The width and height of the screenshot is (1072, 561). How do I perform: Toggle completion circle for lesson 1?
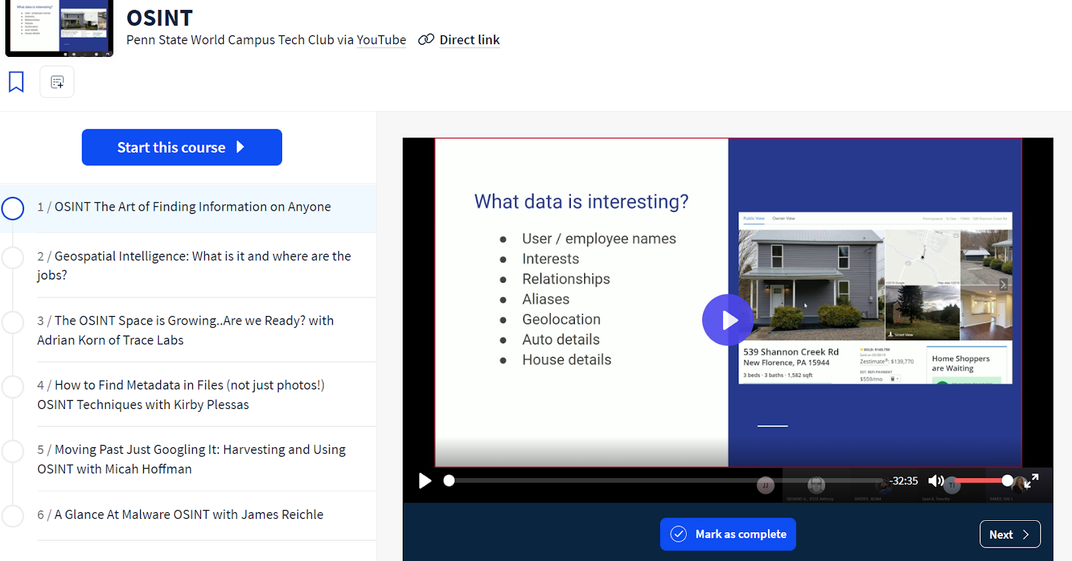(x=13, y=208)
